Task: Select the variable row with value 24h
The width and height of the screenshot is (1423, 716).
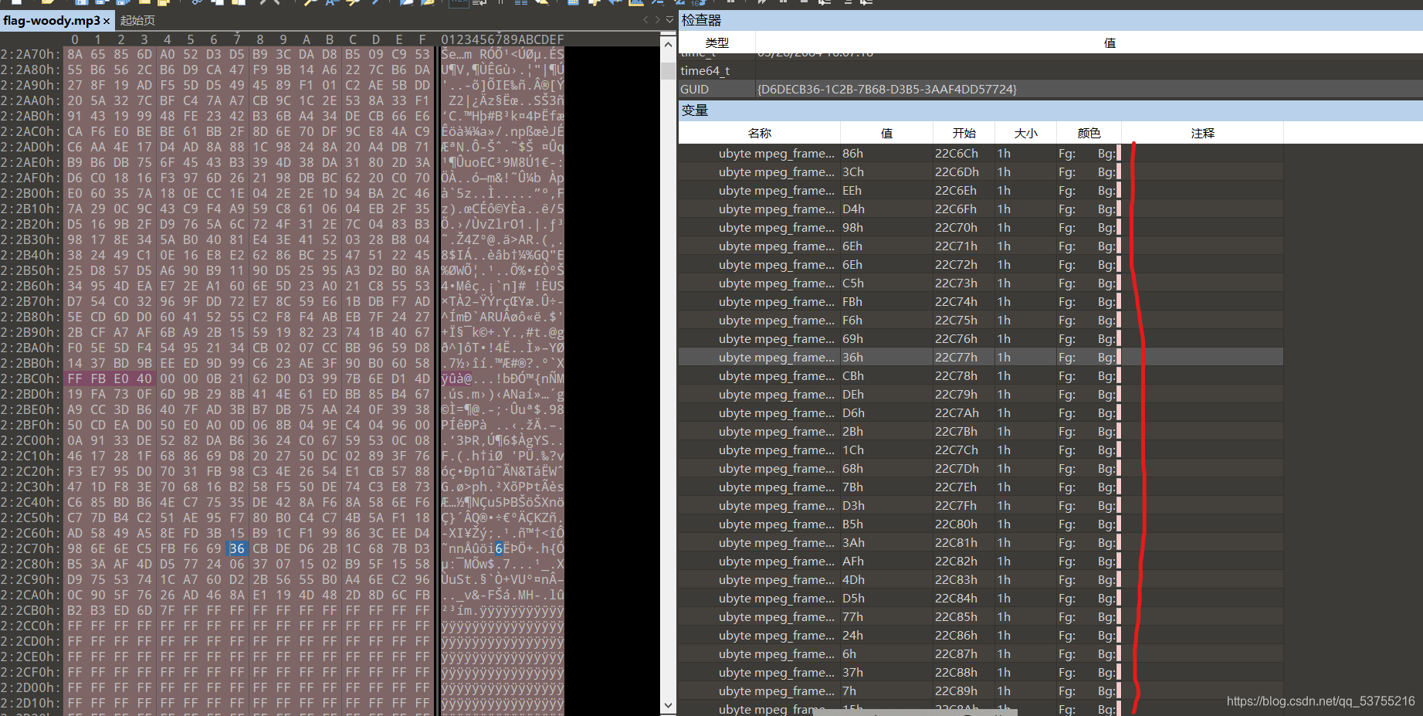Action: click(x=981, y=636)
